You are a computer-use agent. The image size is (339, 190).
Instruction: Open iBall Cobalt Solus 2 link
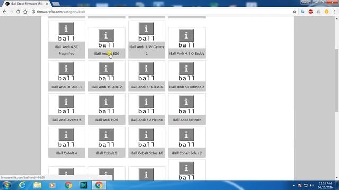tap(187, 153)
